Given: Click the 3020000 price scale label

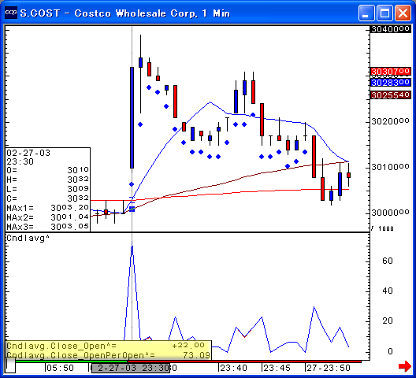Looking at the screenshot, I should 390,121.
